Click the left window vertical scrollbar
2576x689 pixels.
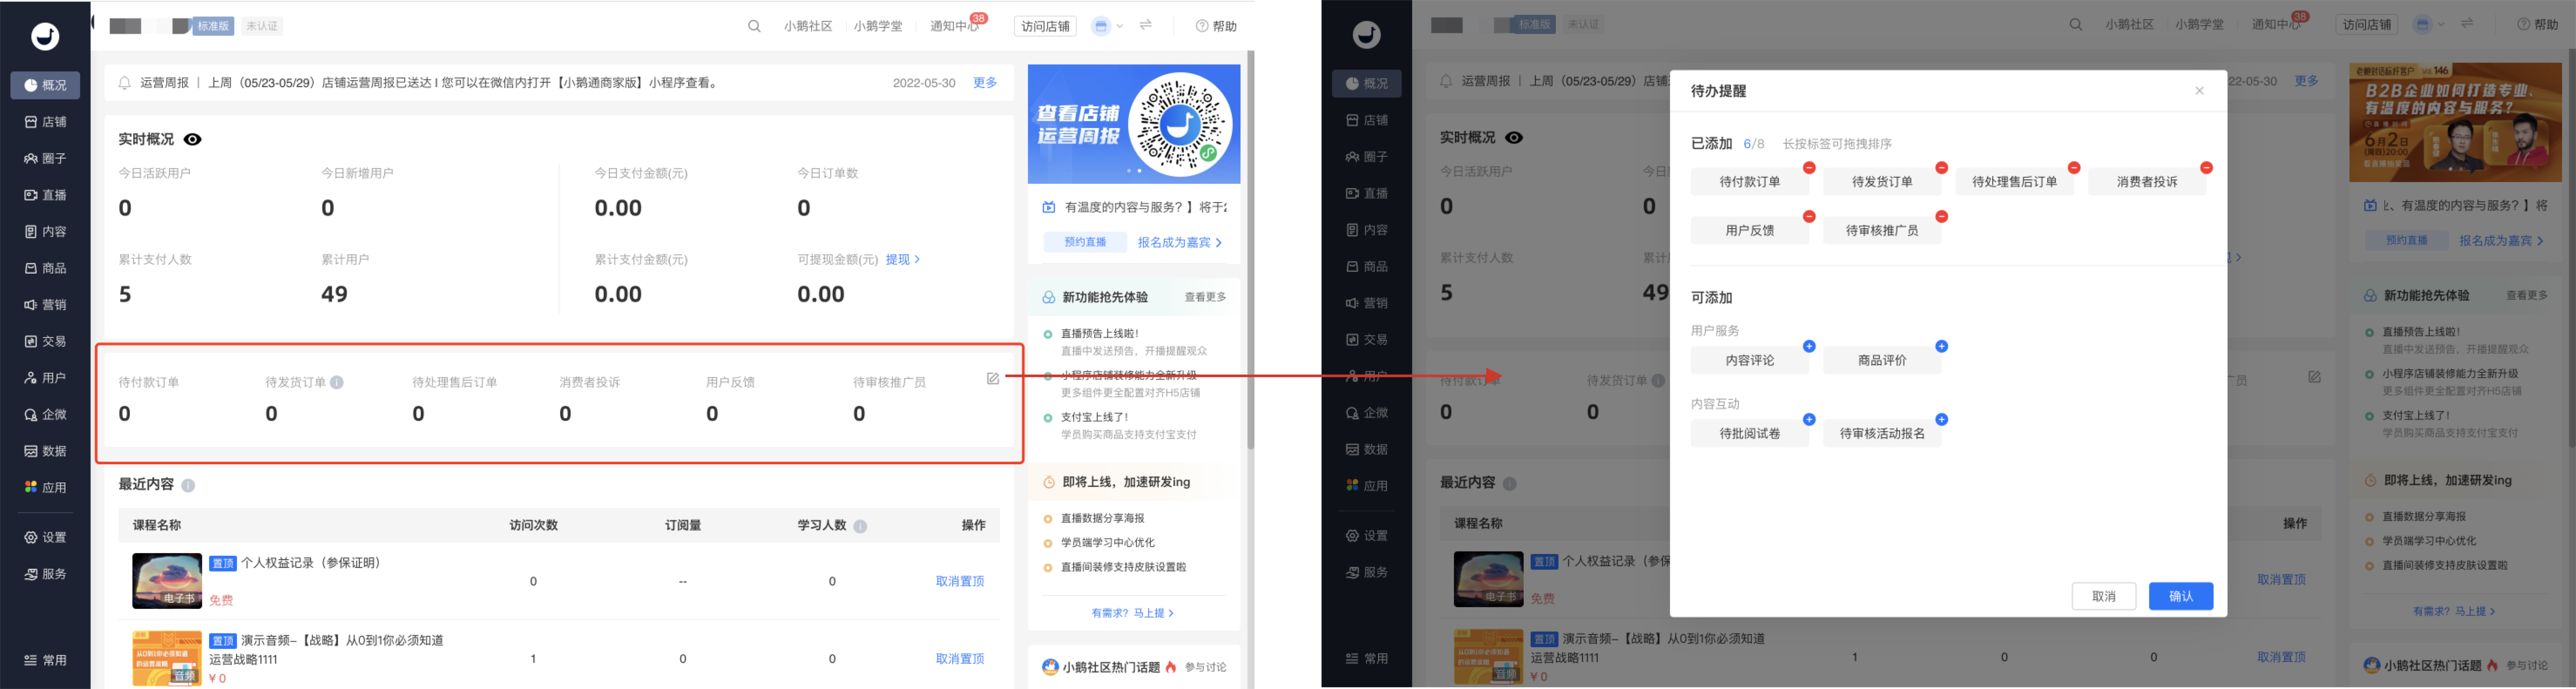coord(1250,250)
